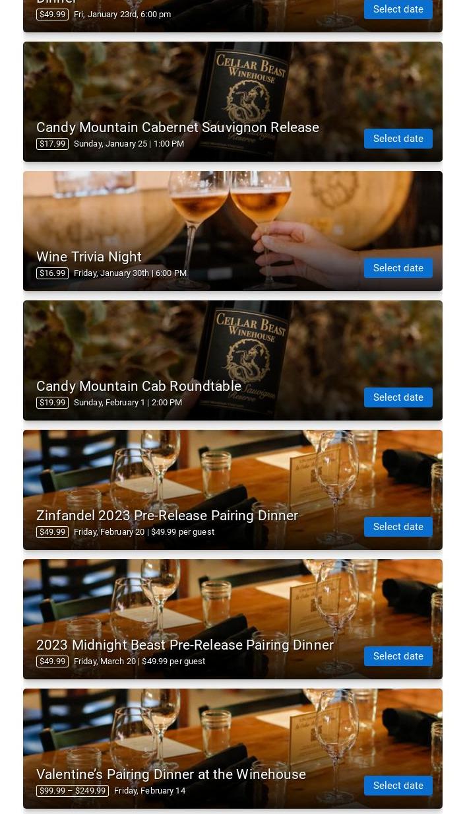Open the Wine Trivia Night event title
Viewport: 465px width, 814px height.
point(89,257)
